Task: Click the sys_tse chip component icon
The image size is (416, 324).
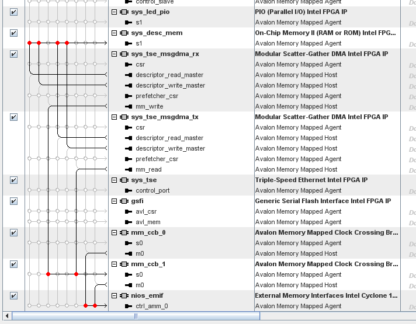Action: (124, 180)
